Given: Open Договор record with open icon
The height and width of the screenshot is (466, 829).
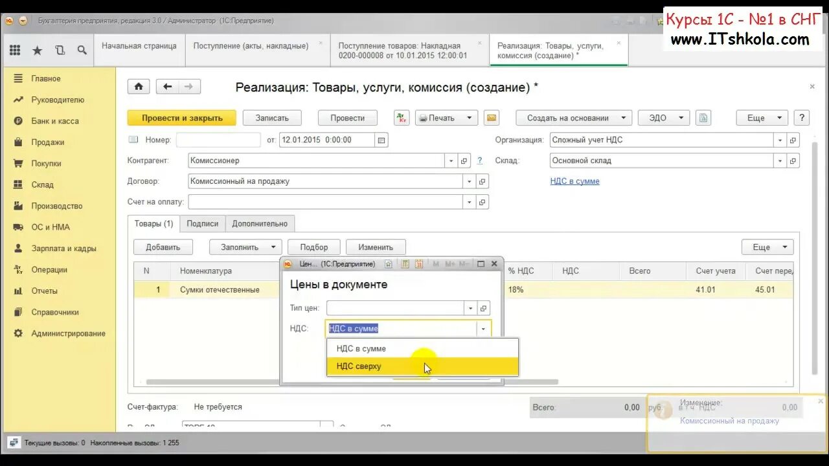Looking at the screenshot, I should point(483,182).
